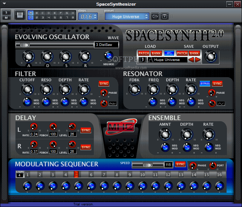
Task: Click the Filter DEPTH knob
Action: [x=65, y=89]
